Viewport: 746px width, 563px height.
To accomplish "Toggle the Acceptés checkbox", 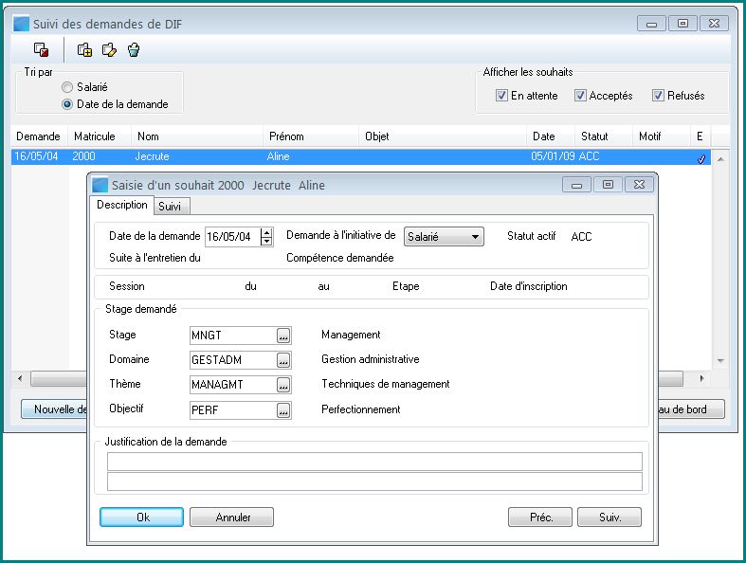I will pyautogui.click(x=580, y=96).
